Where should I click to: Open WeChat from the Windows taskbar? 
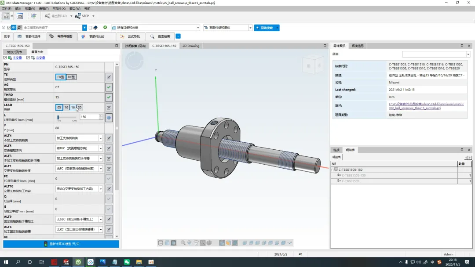(x=127, y=262)
